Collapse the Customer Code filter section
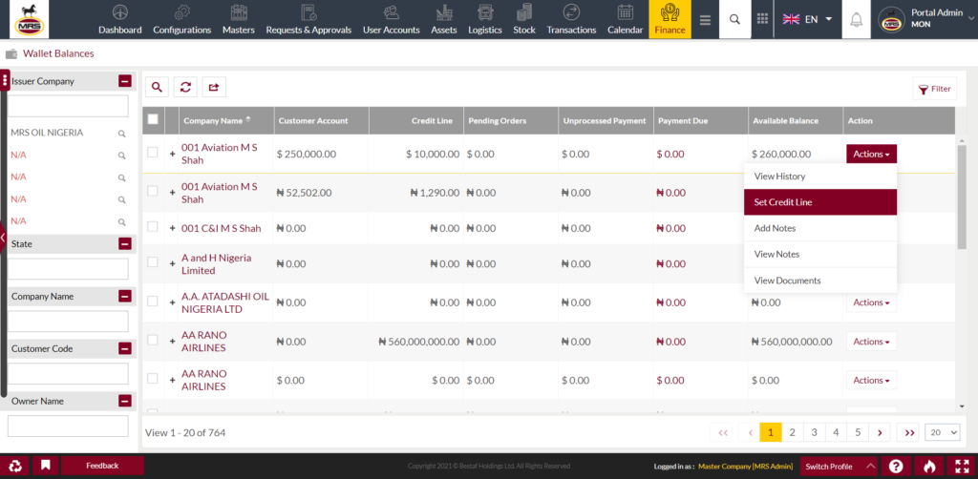Screen dimensions: 978x479 click(125, 348)
